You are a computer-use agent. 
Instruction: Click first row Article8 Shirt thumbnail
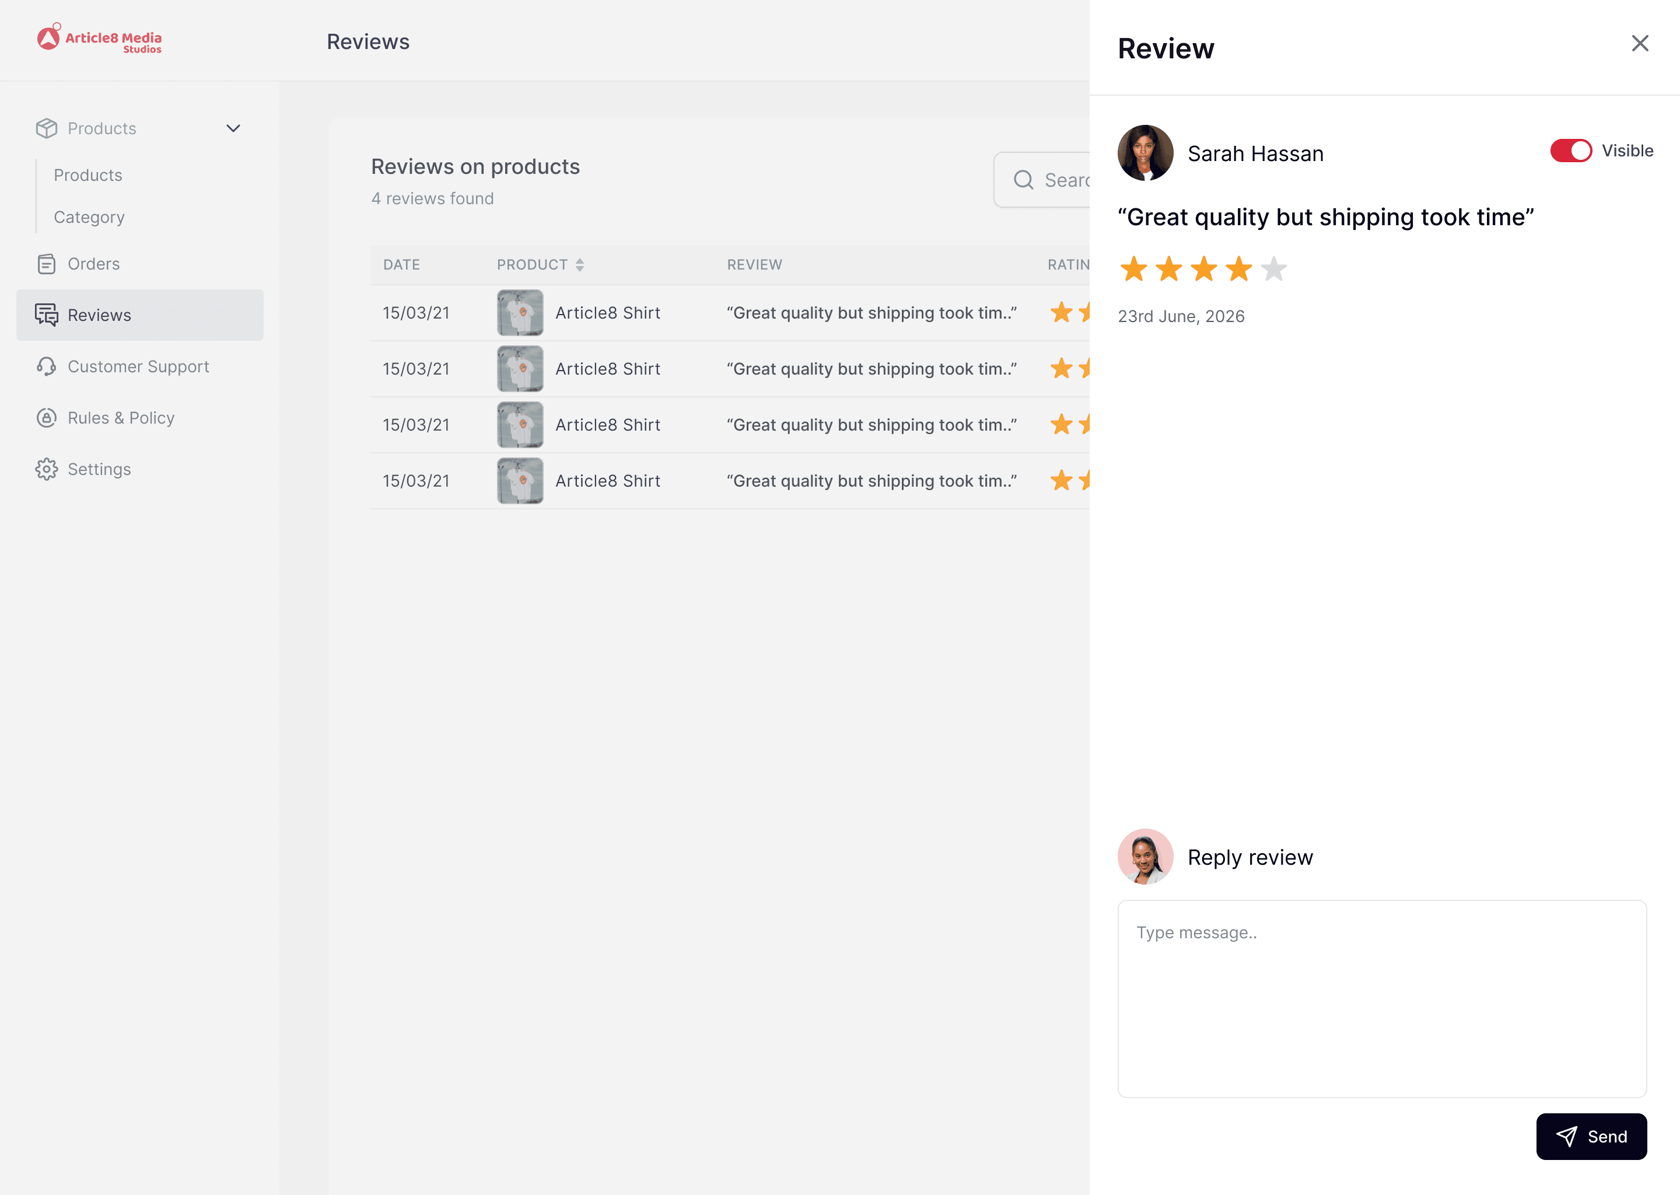pos(520,313)
